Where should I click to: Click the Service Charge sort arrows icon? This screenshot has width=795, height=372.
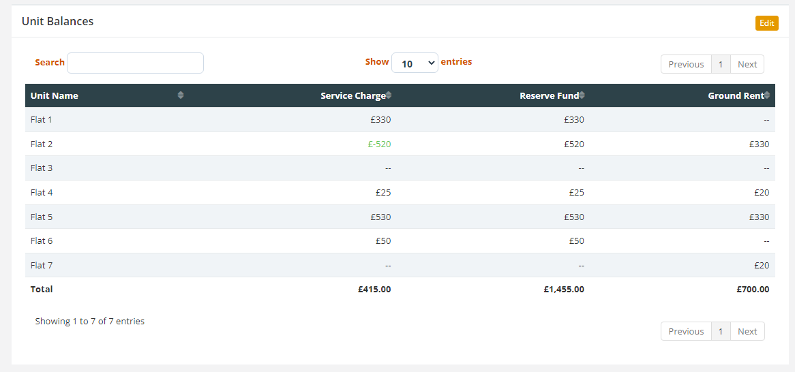pos(389,95)
